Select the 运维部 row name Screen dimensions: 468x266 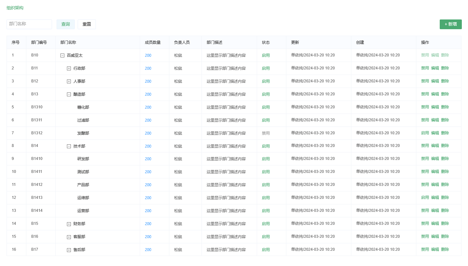(83, 198)
